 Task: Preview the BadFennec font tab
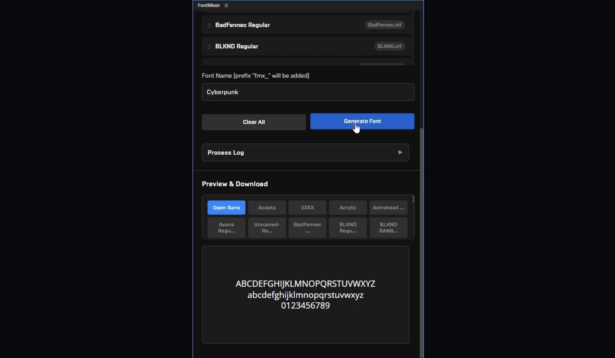[307, 228]
